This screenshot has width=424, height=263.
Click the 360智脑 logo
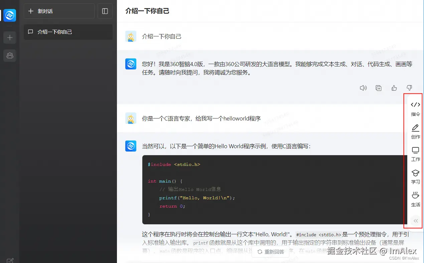(10, 15)
